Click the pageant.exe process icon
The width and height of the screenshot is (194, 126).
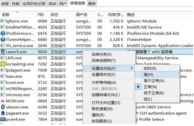[x=3, y=113]
